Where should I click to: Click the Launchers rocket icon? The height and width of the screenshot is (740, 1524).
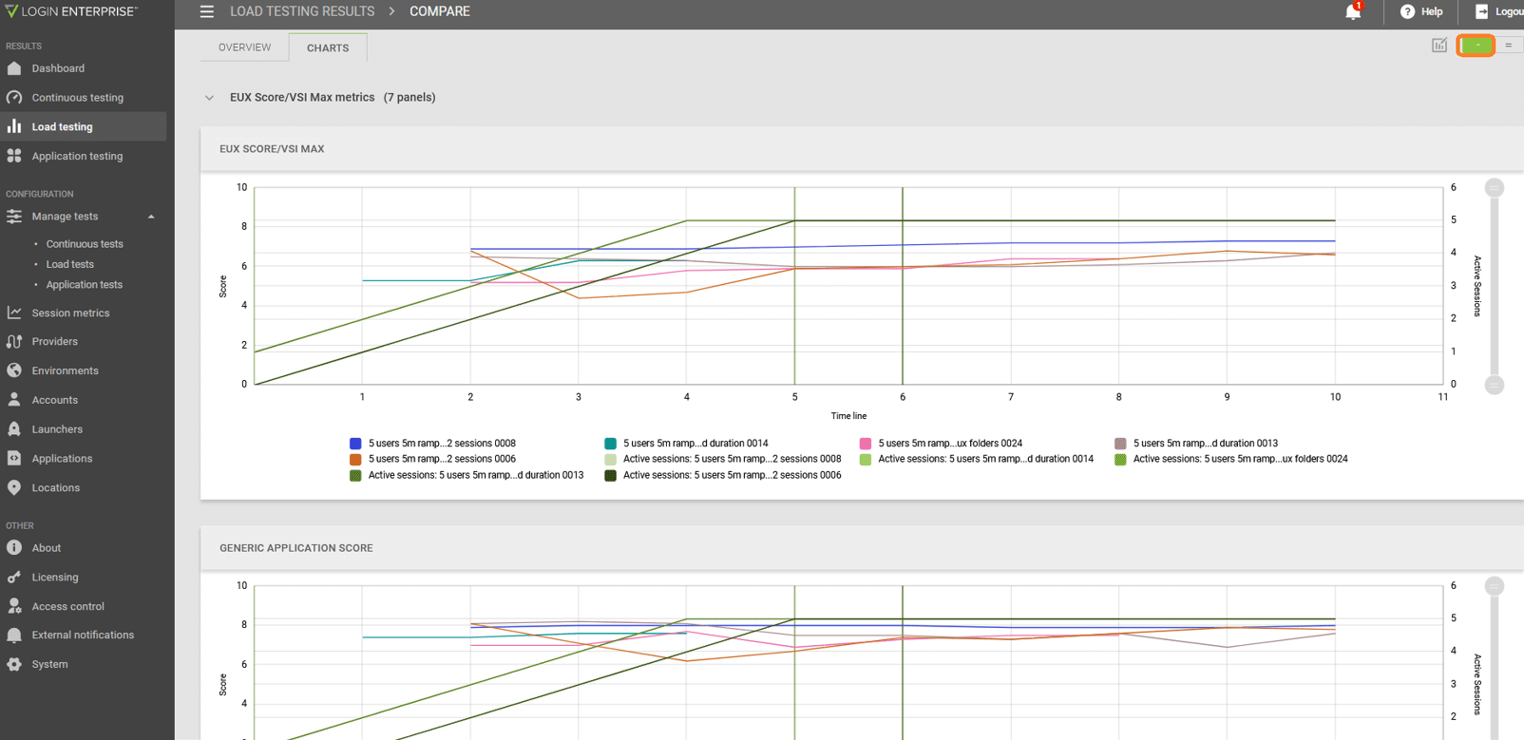coord(14,429)
